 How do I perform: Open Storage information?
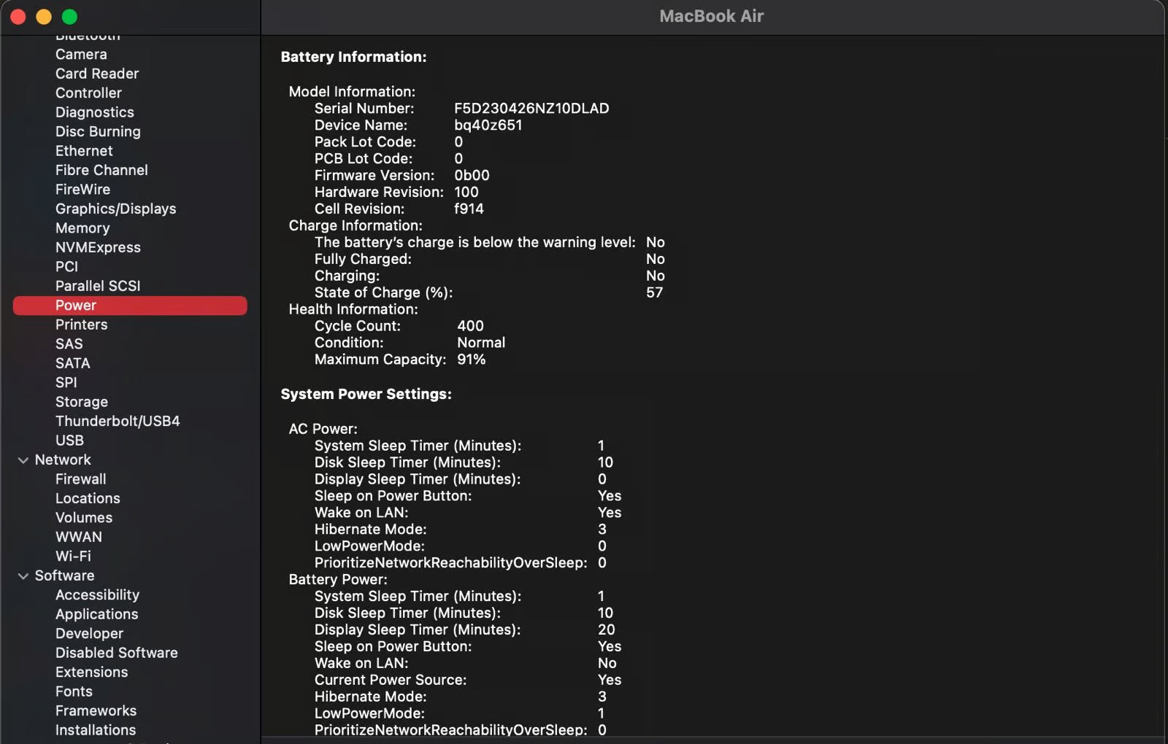(82, 402)
